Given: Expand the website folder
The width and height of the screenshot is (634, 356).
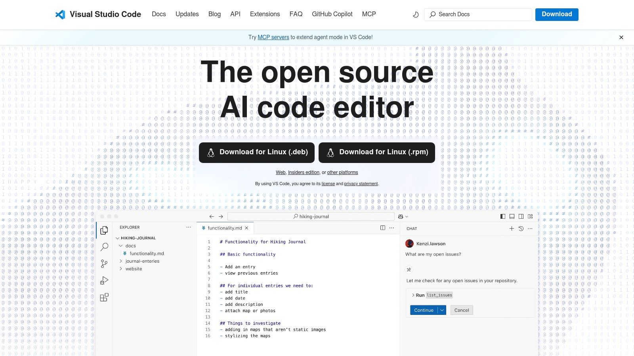Looking at the screenshot, I should point(121,269).
